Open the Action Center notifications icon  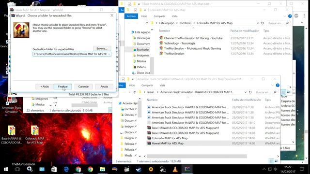pyautogui.click(x=302, y=169)
